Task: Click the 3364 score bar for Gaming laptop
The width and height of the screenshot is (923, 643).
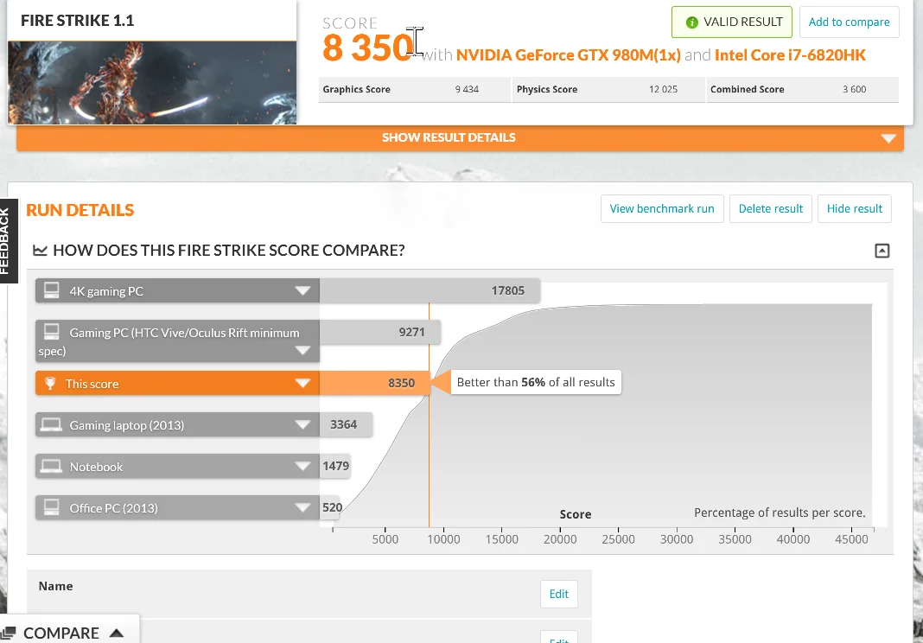Action: coord(346,424)
